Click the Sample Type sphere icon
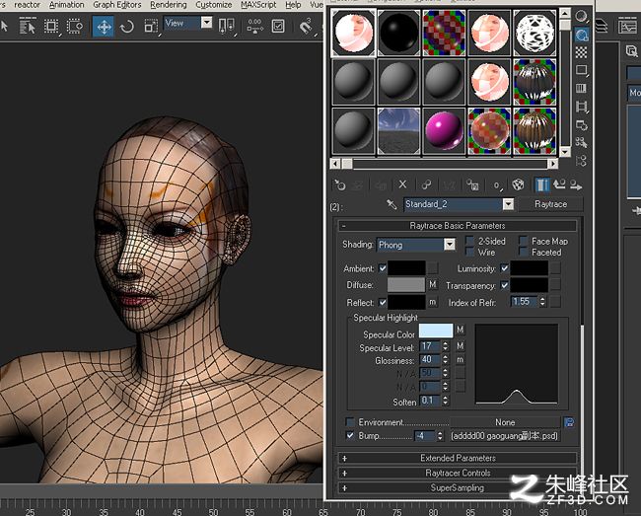Screen dimensions: 641x516 pyautogui.click(x=581, y=17)
